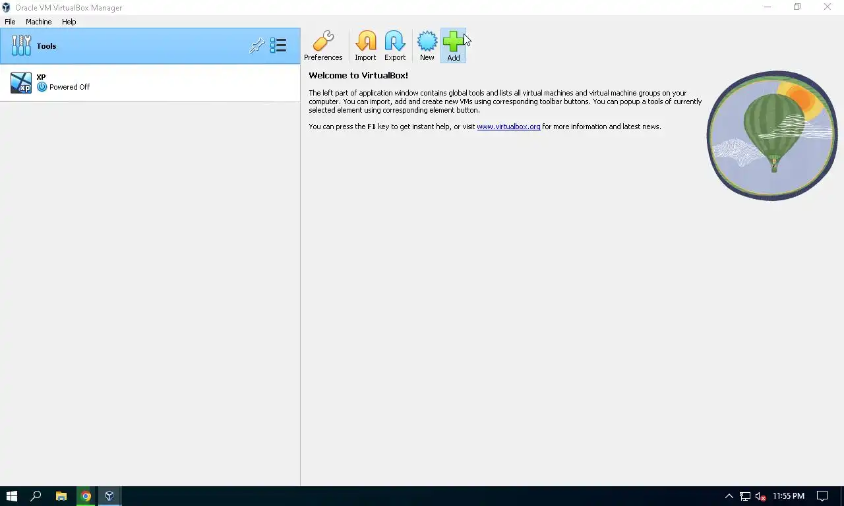The height and width of the screenshot is (506, 844).
Task: Click the muted volume tray icon
Action: tap(760, 496)
